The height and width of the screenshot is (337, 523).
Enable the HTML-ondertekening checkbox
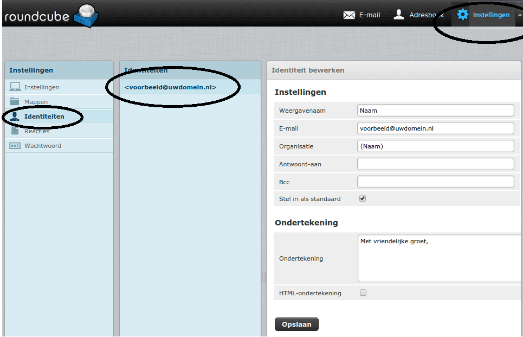click(x=363, y=293)
